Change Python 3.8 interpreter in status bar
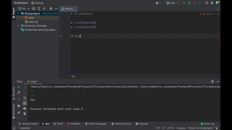The image size is (232, 130). click(200, 128)
